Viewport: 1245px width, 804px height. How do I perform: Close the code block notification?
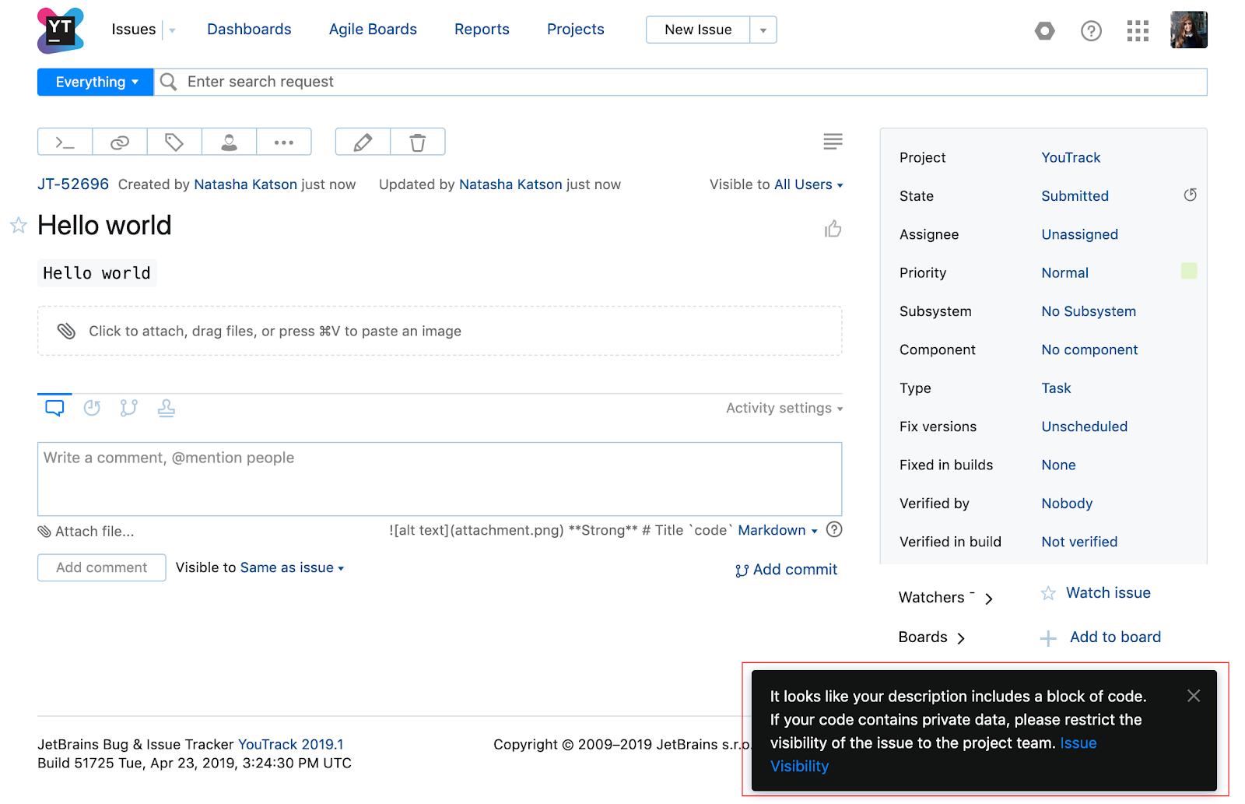[1194, 696]
